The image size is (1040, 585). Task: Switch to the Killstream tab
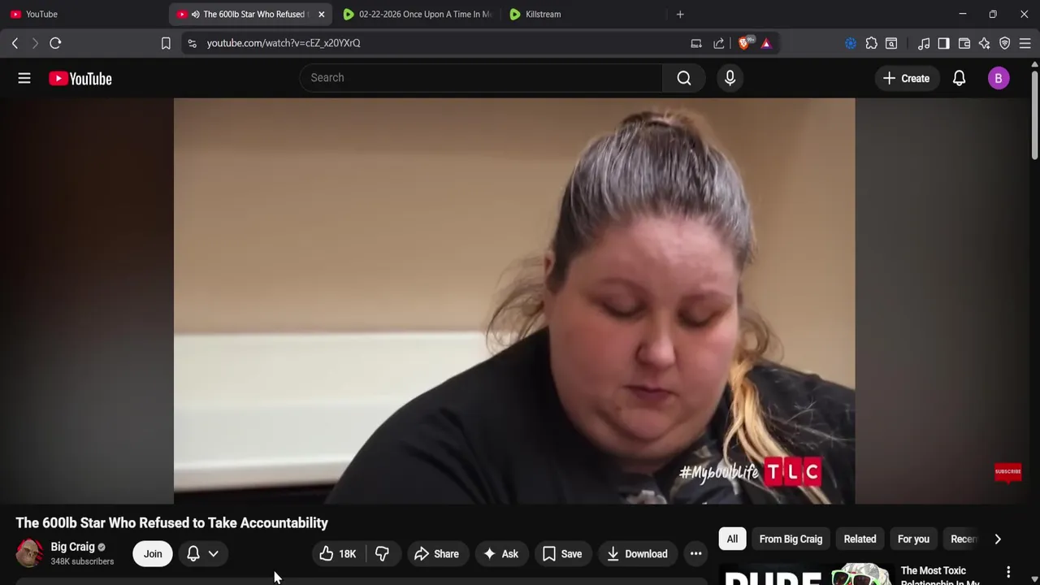(x=584, y=14)
